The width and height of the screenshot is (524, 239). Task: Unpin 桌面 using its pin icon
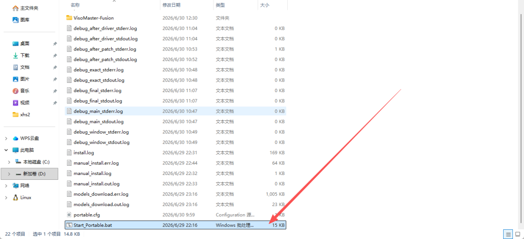point(55,44)
